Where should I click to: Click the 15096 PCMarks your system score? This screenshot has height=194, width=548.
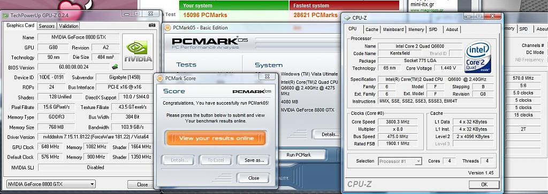(205, 15)
